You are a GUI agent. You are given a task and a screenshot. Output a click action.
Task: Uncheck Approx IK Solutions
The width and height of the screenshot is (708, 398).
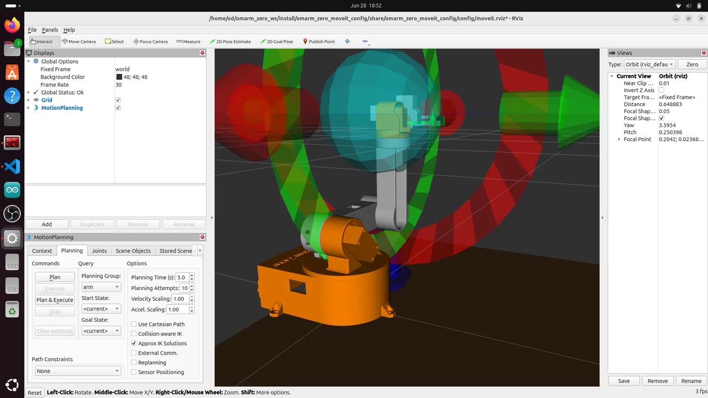click(134, 343)
